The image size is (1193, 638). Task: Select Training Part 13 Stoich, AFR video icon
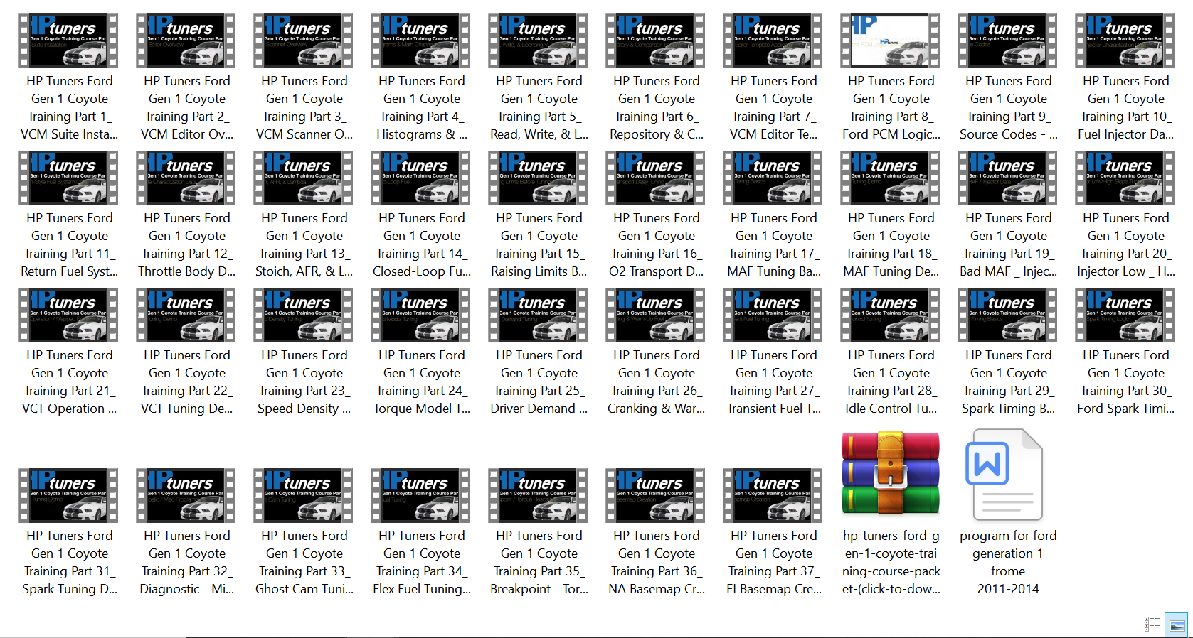[x=304, y=178]
